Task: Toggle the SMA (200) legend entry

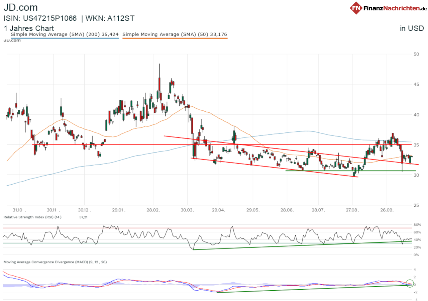Action: 65,34
